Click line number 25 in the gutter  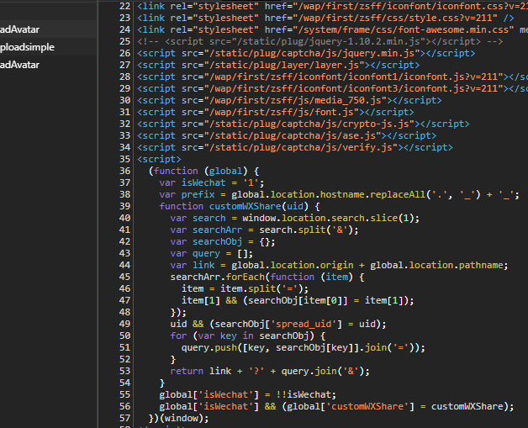[125, 41]
